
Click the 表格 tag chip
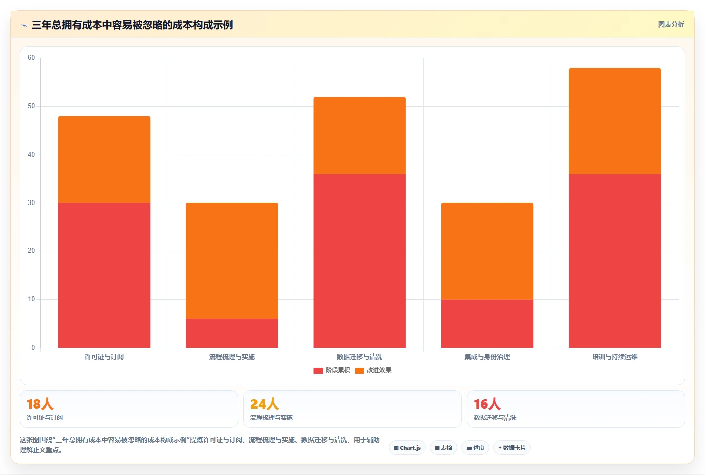[x=443, y=448]
